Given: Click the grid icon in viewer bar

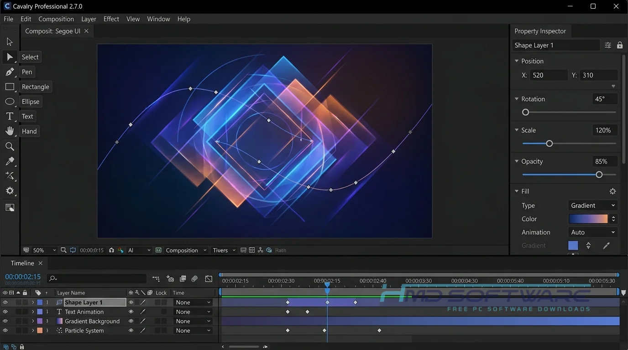Looking at the screenshot, I should (x=251, y=250).
